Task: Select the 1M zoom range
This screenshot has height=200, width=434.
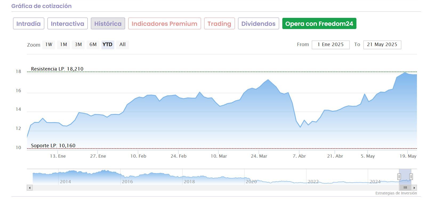Action: tap(63, 45)
